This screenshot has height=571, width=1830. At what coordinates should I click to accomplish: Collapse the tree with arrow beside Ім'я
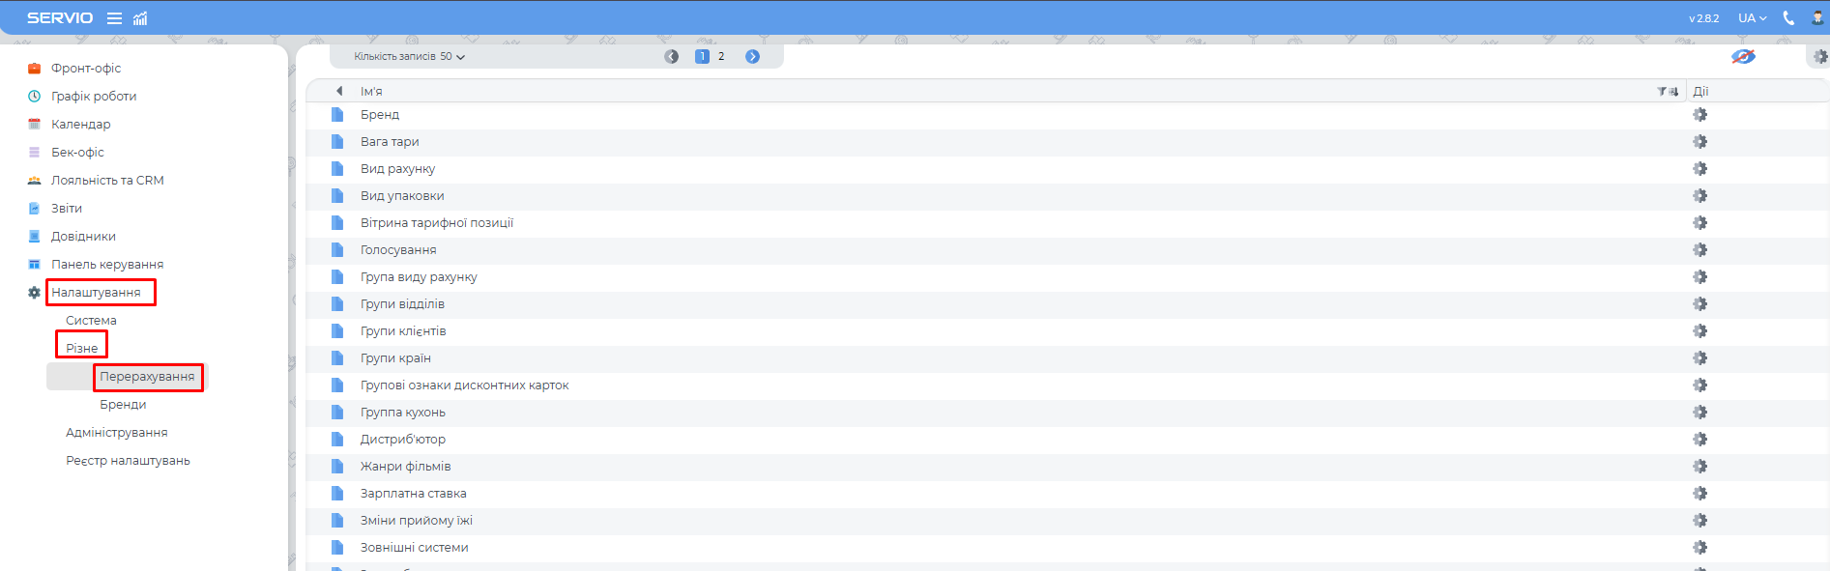coord(339,92)
